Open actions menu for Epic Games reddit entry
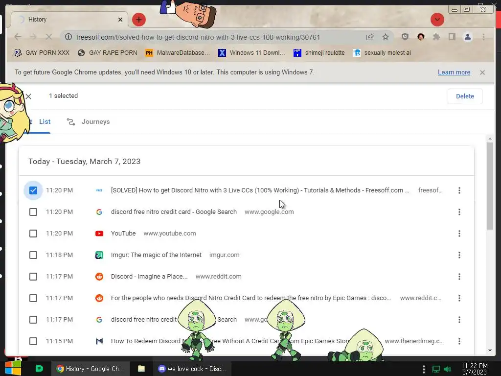The image size is (501, 376). pos(459,298)
